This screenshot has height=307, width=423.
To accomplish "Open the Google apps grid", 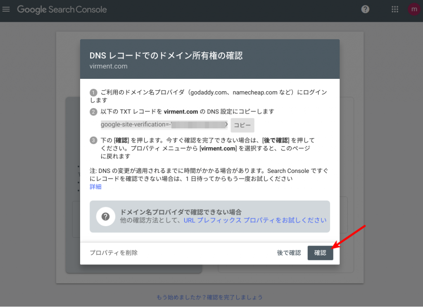I will (x=395, y=9).
